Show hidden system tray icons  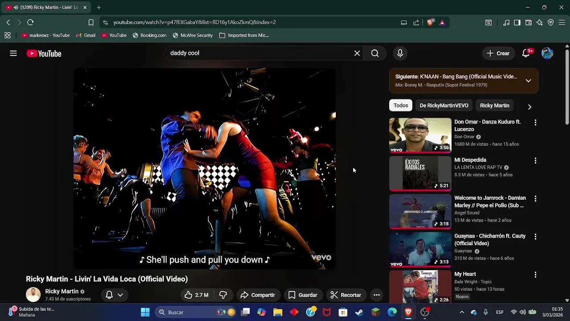pos(462,312)
